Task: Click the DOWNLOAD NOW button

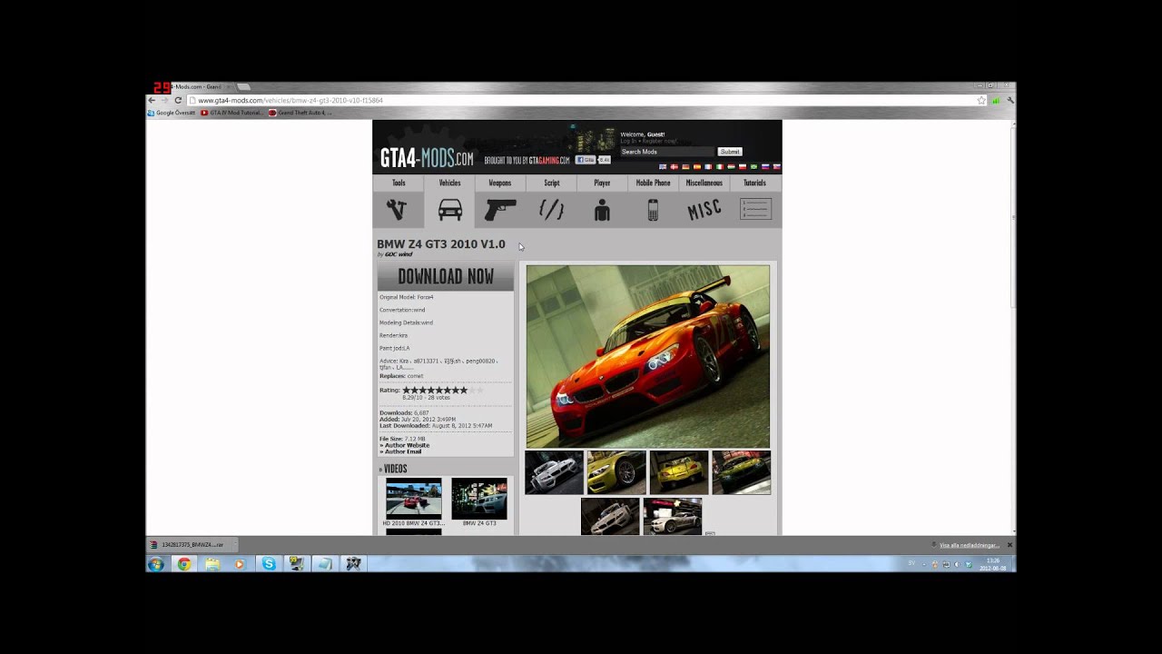Action: (x=446, y=277)
